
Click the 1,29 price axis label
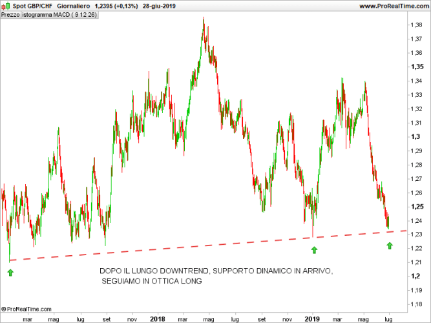click(416, 151)
